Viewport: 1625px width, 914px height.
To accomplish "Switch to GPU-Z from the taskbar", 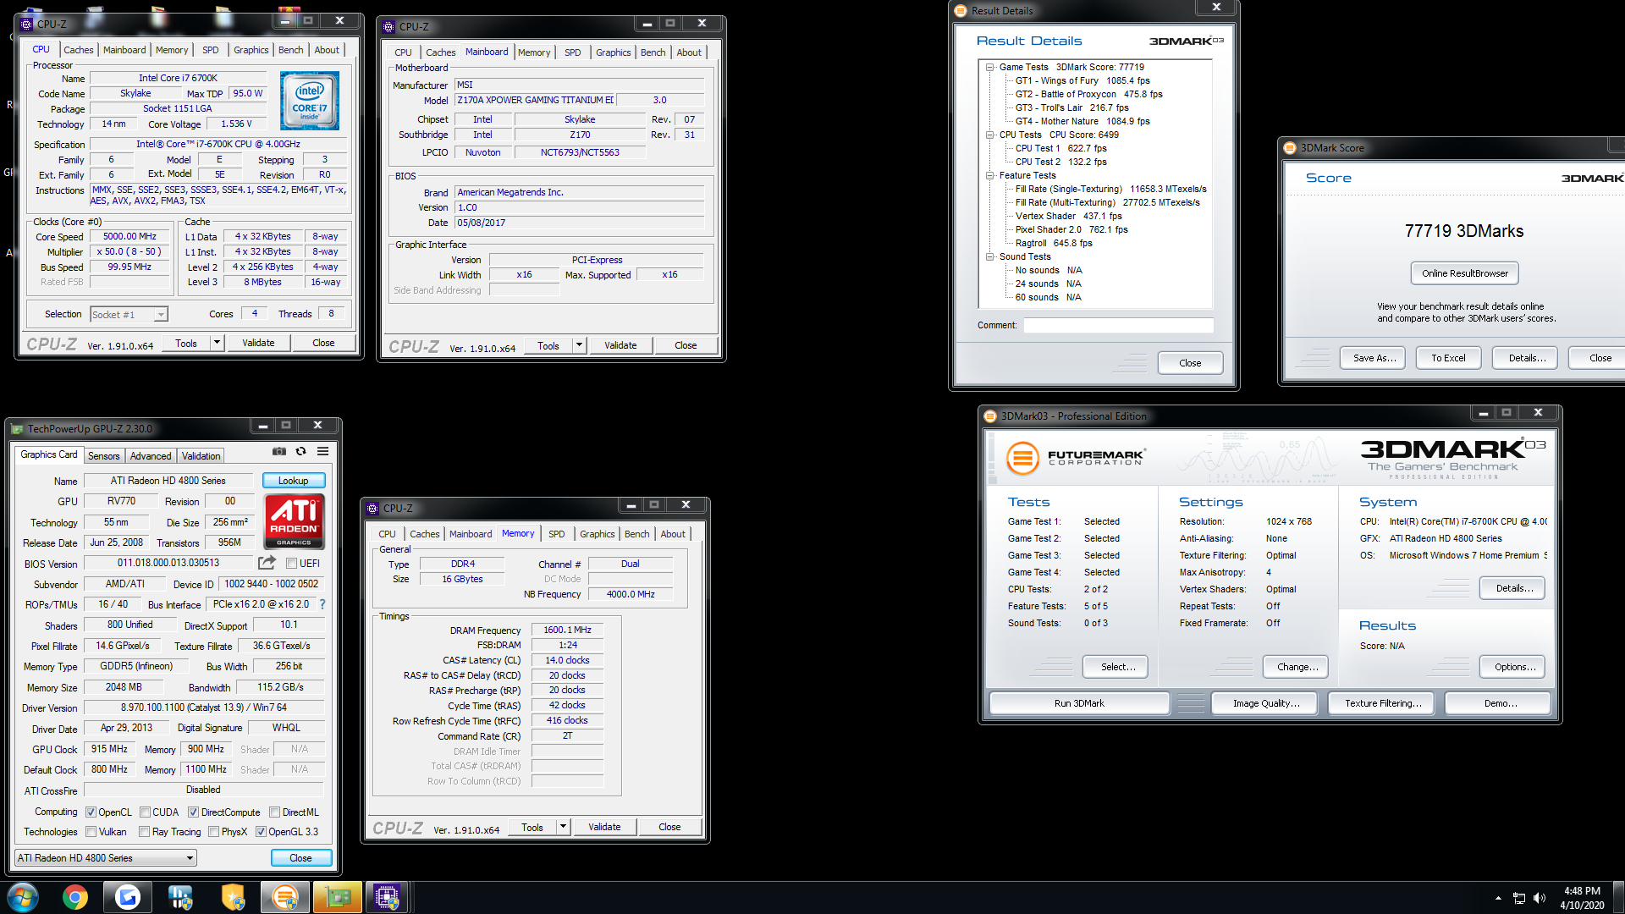I will click(x=338, y=897).
